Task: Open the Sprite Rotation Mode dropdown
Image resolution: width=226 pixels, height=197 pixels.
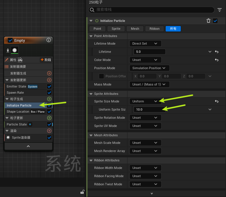Action: pyautogui.click(x=146, y=118)
